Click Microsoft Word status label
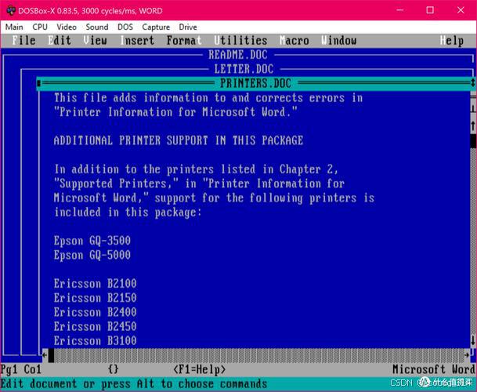The height and width of the screenshot is (392, 477). pyautogui.click(x=434, y=369)
